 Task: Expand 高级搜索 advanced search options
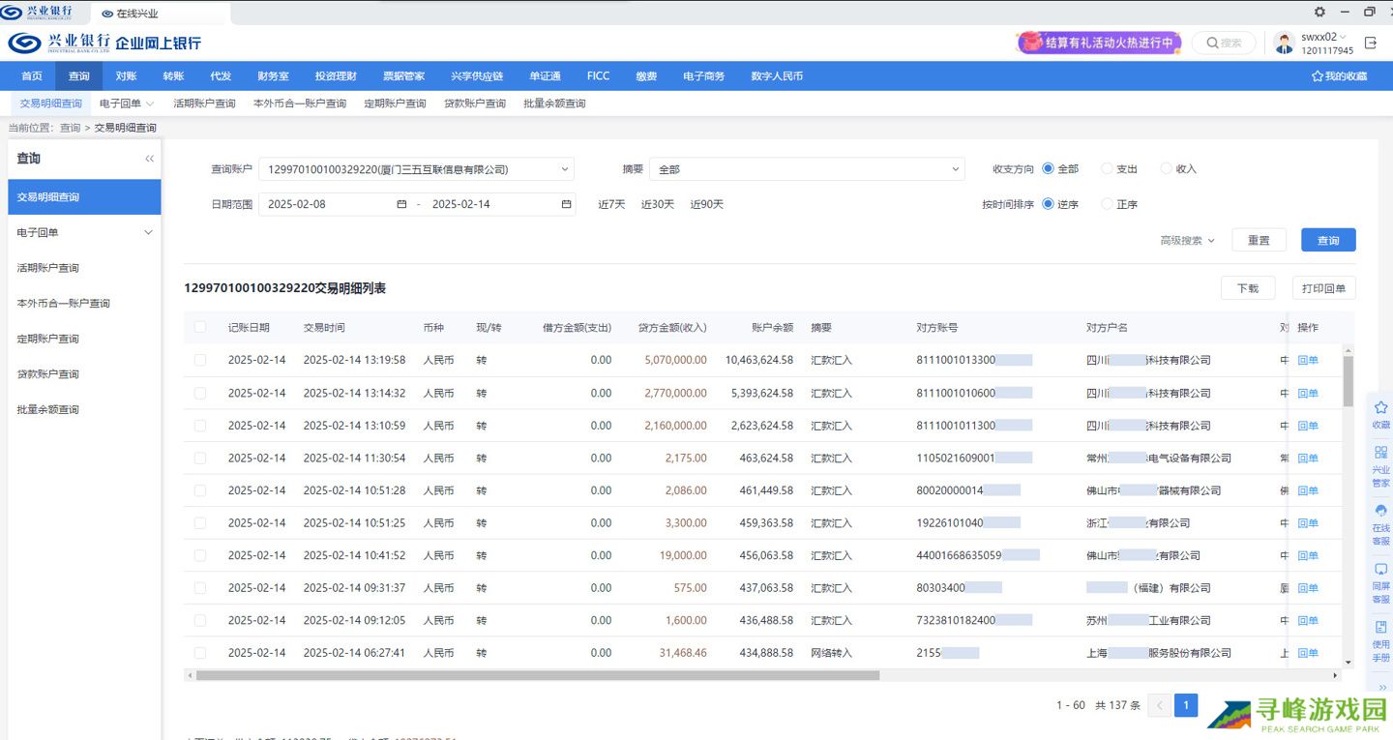[x=1187, y=241]
